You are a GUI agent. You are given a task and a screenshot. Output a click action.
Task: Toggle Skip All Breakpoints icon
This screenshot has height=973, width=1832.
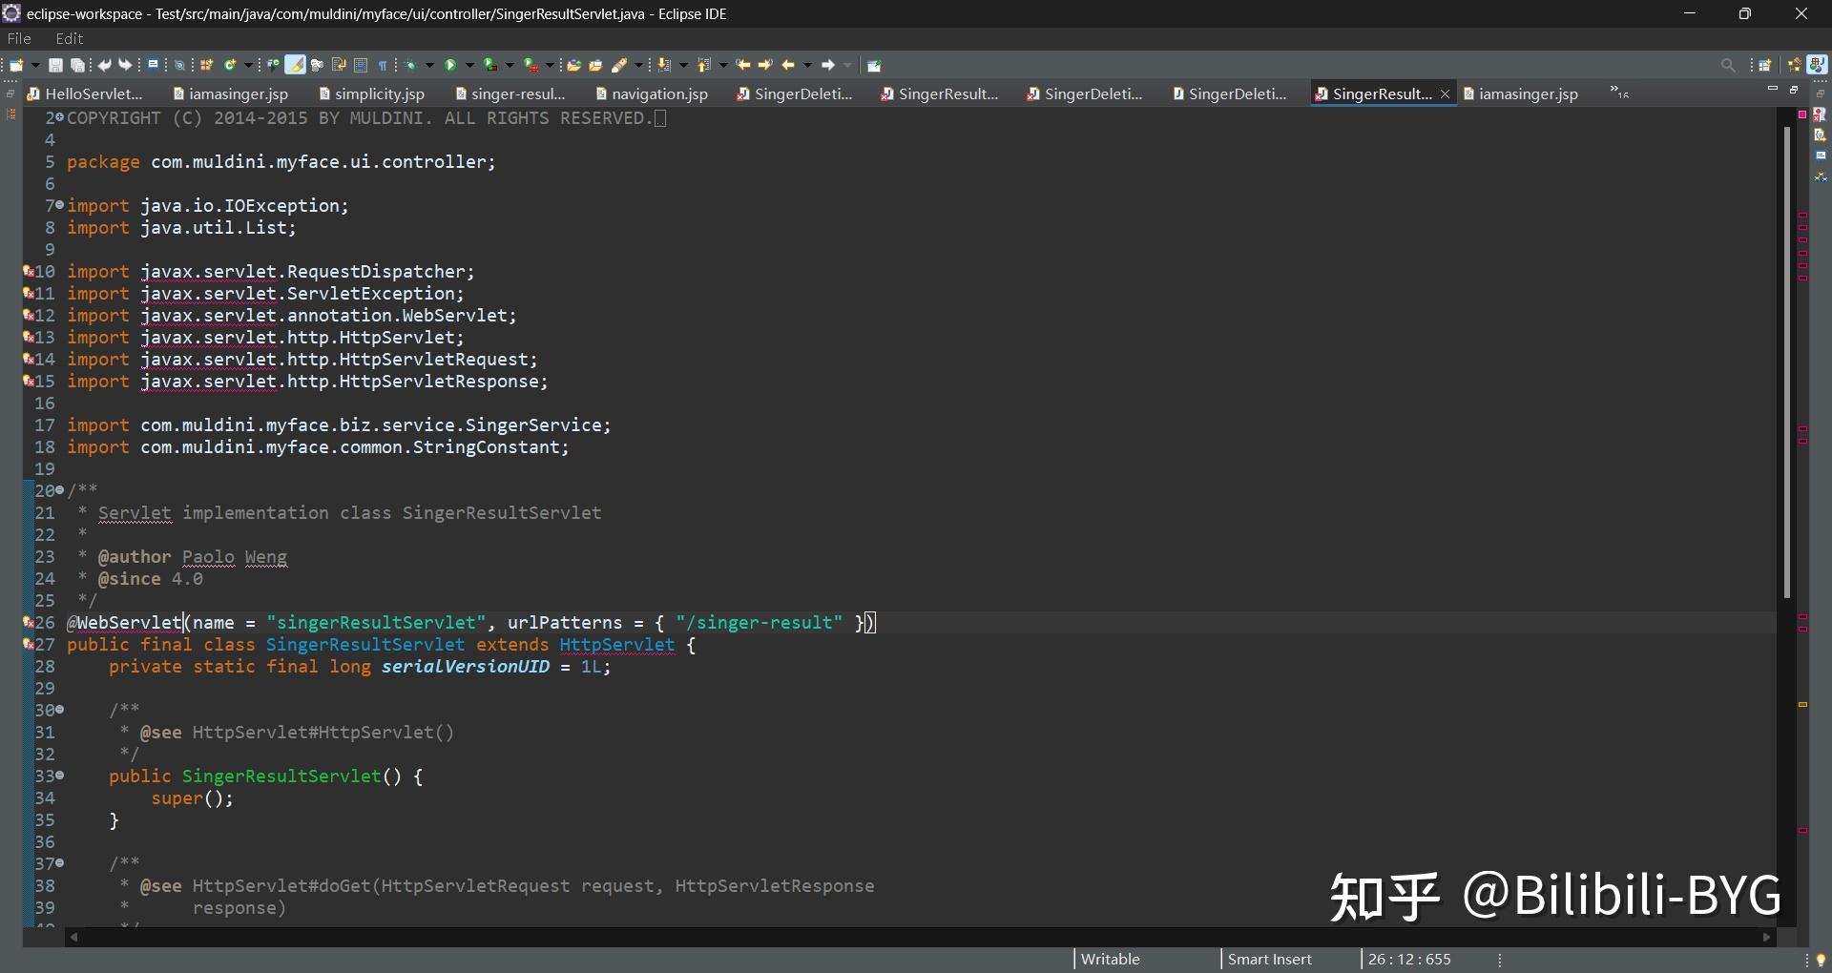179,66
